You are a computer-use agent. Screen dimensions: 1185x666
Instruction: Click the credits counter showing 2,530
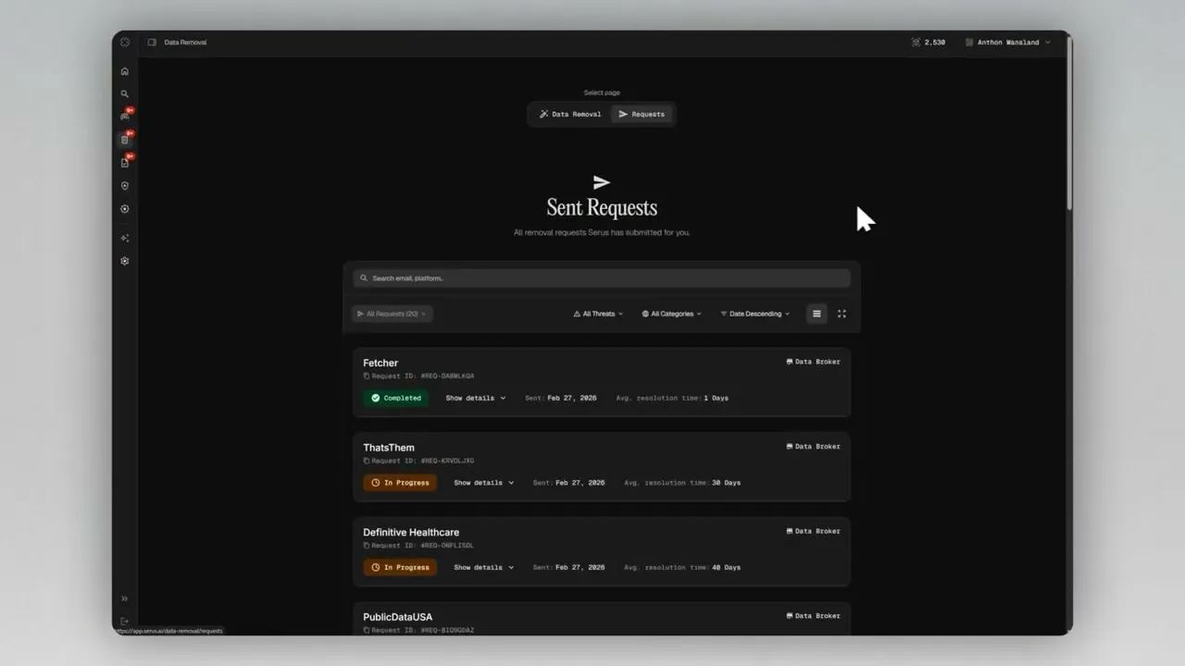tap(929, 43)
